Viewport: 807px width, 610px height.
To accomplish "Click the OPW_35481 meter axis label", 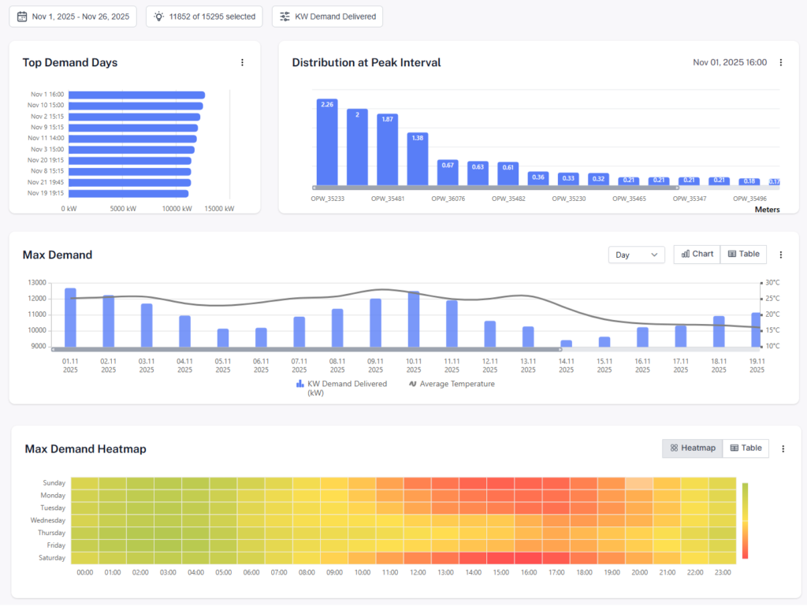I will pos(388,199).
